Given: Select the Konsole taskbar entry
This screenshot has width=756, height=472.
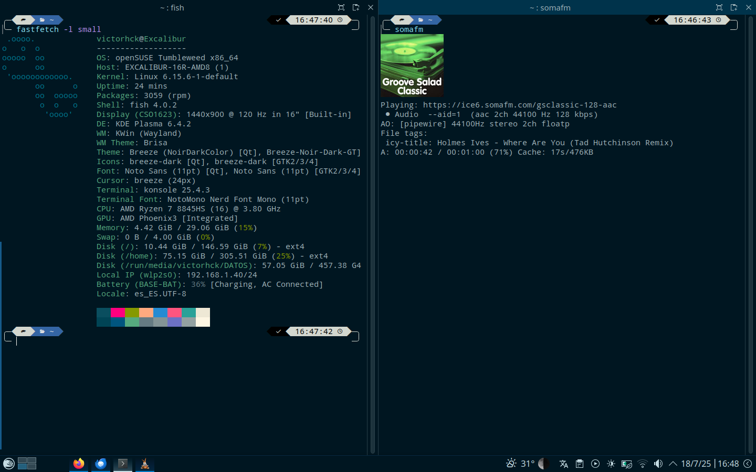Looking at the screenshot, I should (x=123, y=464).
